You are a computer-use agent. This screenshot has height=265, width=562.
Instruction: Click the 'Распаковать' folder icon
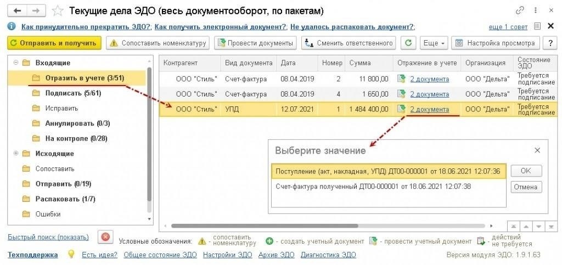pyautogui.click(x=25, y=199)
